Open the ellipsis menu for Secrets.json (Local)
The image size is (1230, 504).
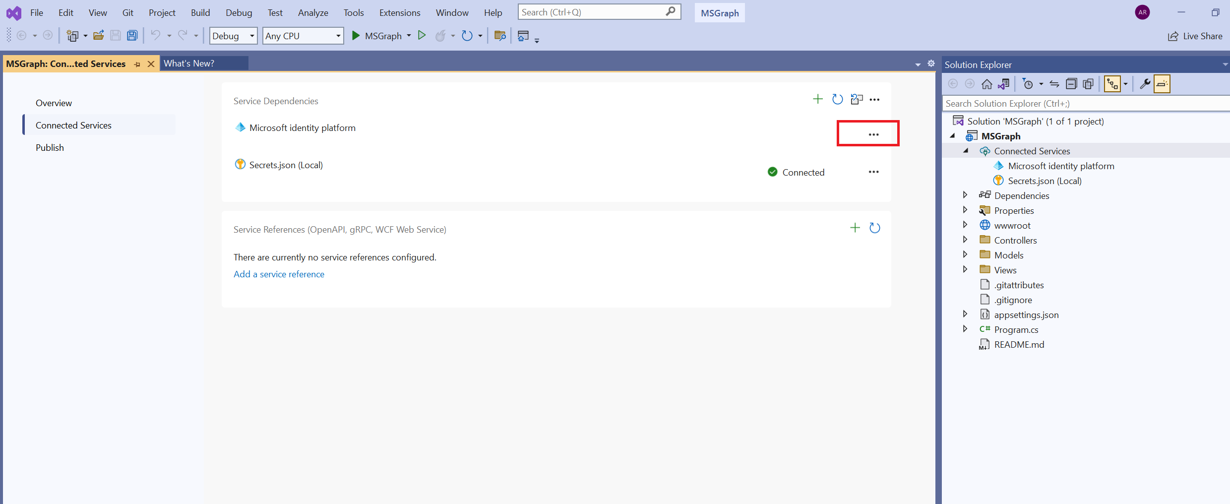coord(873,172)
